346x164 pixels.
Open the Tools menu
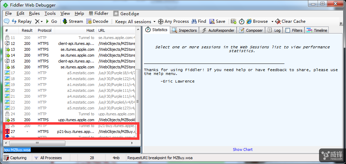pos(50,13)
